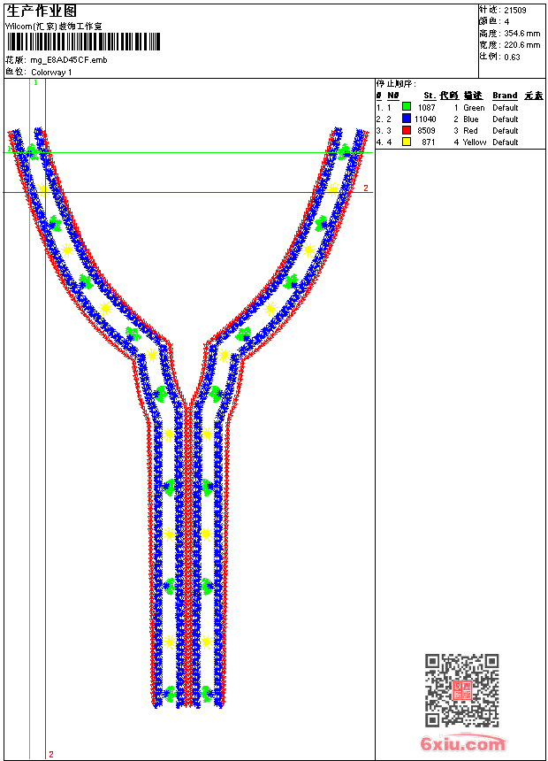This screenshot has height=761, width=548.
Task: Click the stitch count 1087 in the Green row
Action: pos(427,107)
